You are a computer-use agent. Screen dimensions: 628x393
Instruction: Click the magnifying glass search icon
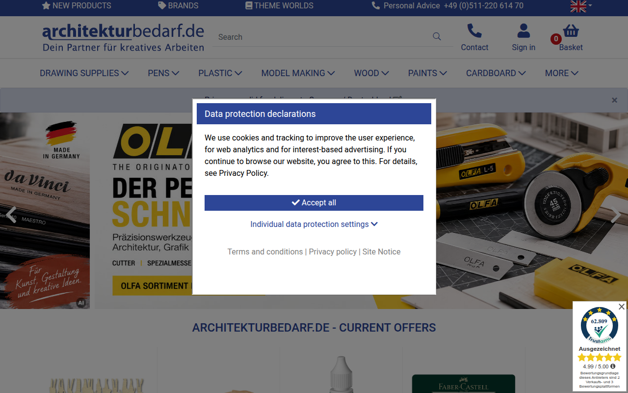[437, 36]
